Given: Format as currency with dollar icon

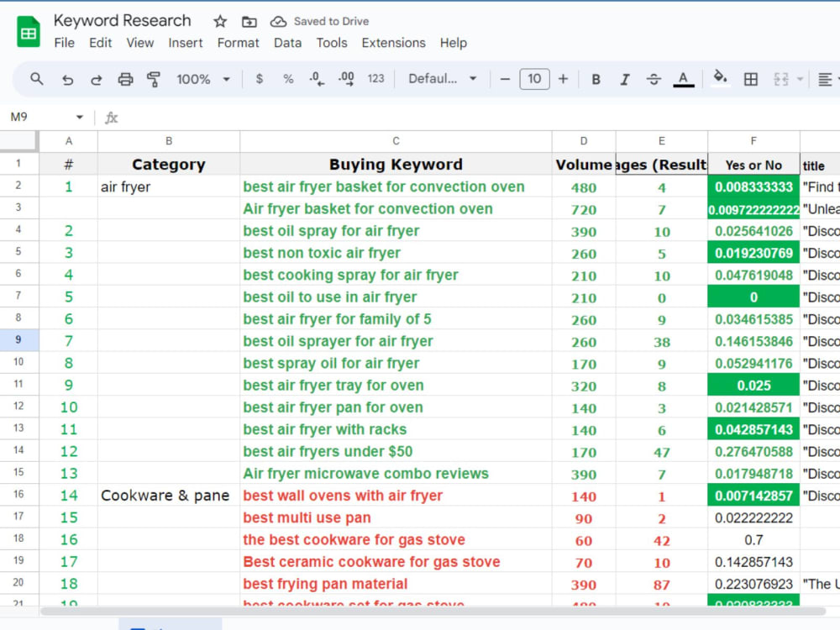Looking at the screenshot, I should click(x=260, y=79).
